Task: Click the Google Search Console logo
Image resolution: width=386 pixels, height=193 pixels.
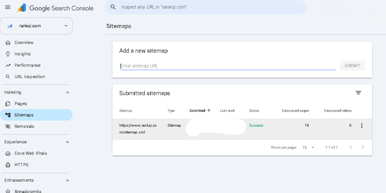Action: tap(55, 8)
